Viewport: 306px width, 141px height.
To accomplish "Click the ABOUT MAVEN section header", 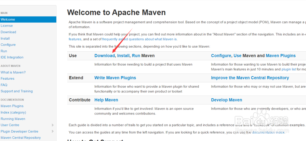I will (10, 66).
